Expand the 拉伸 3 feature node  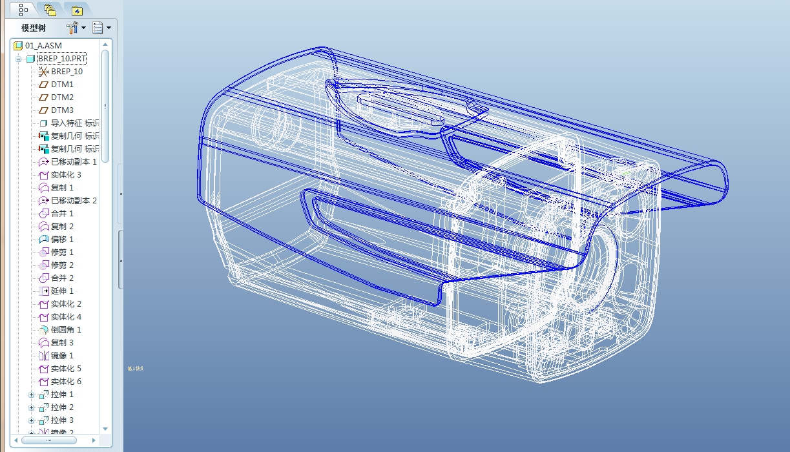click(32, 420)
